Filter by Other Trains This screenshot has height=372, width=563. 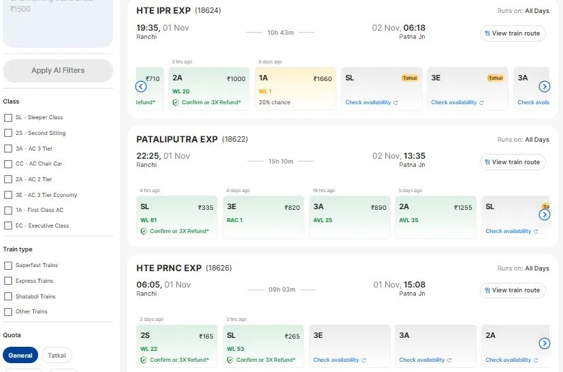point(8,312)
